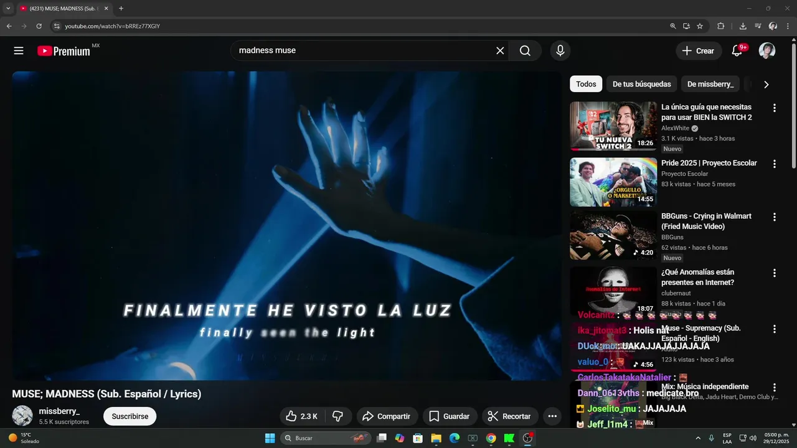Image resolution: width=797 pixels, height=448 pixels.
Task: Open the Anomalías de Internet thumbnail
Action: pyautogui.click(x=613, y=291)
